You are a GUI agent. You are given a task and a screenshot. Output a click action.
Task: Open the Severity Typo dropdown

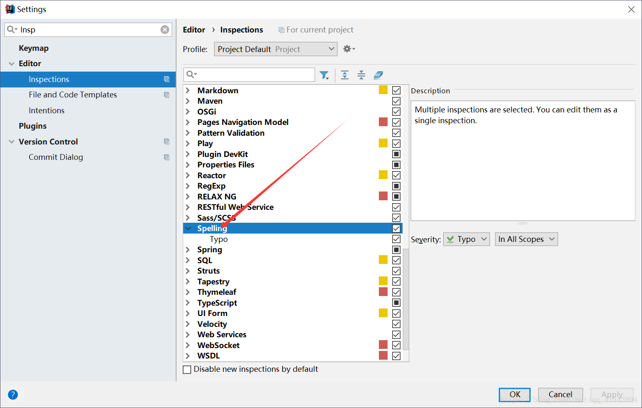466,239
